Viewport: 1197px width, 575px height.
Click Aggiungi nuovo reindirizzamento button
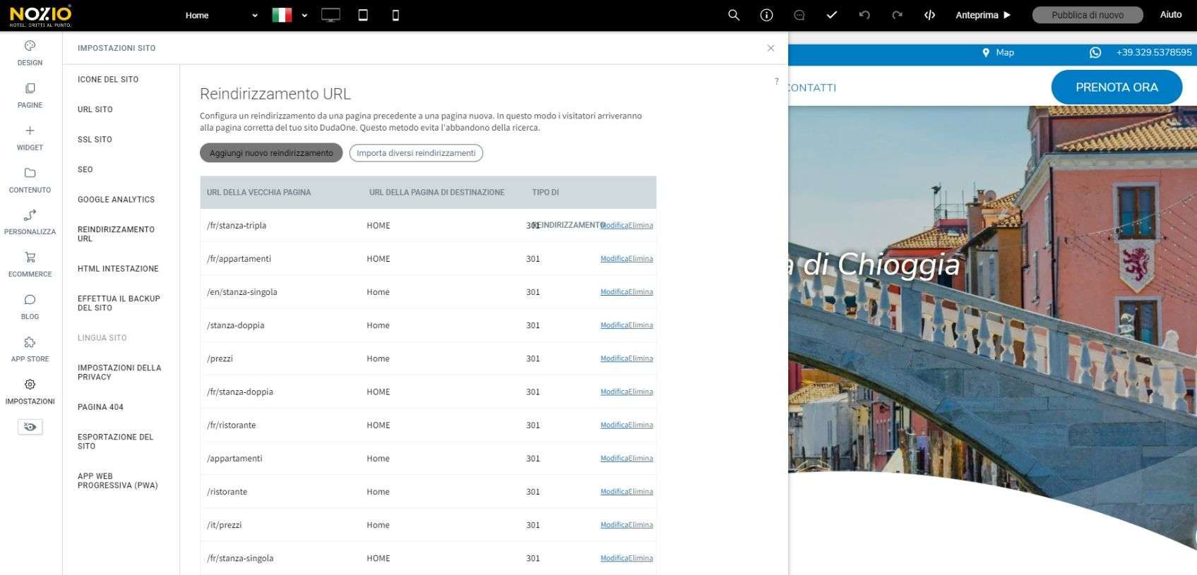tap(271, 153)
